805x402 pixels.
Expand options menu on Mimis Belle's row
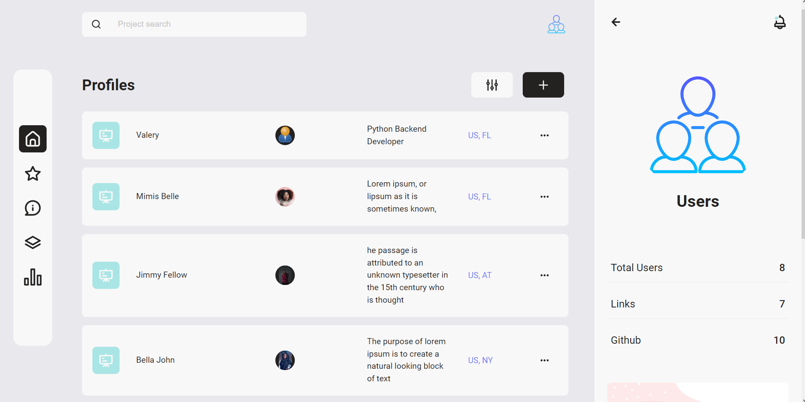tap(544, 196)
